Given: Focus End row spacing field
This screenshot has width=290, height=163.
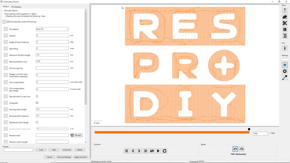Looking at the screenshot, I should point(52,68).
